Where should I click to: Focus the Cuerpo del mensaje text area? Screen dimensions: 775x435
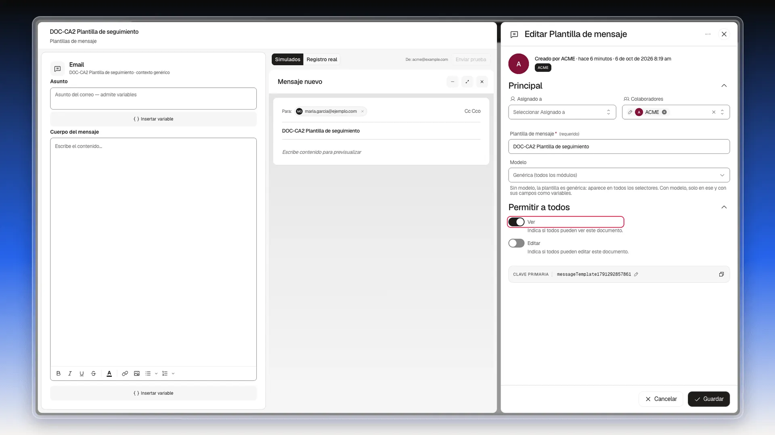click(x=153, y=252)
